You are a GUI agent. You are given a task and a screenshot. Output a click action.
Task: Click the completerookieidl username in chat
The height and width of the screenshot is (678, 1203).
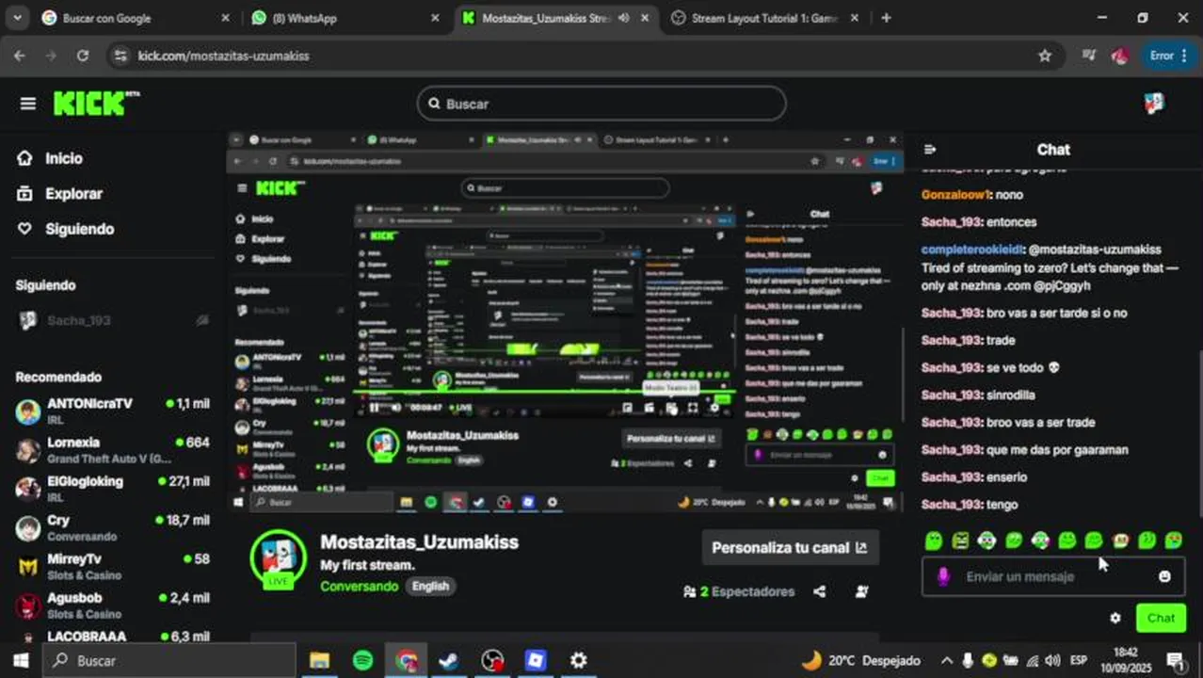pyautogui.click(x=971, y=250)
